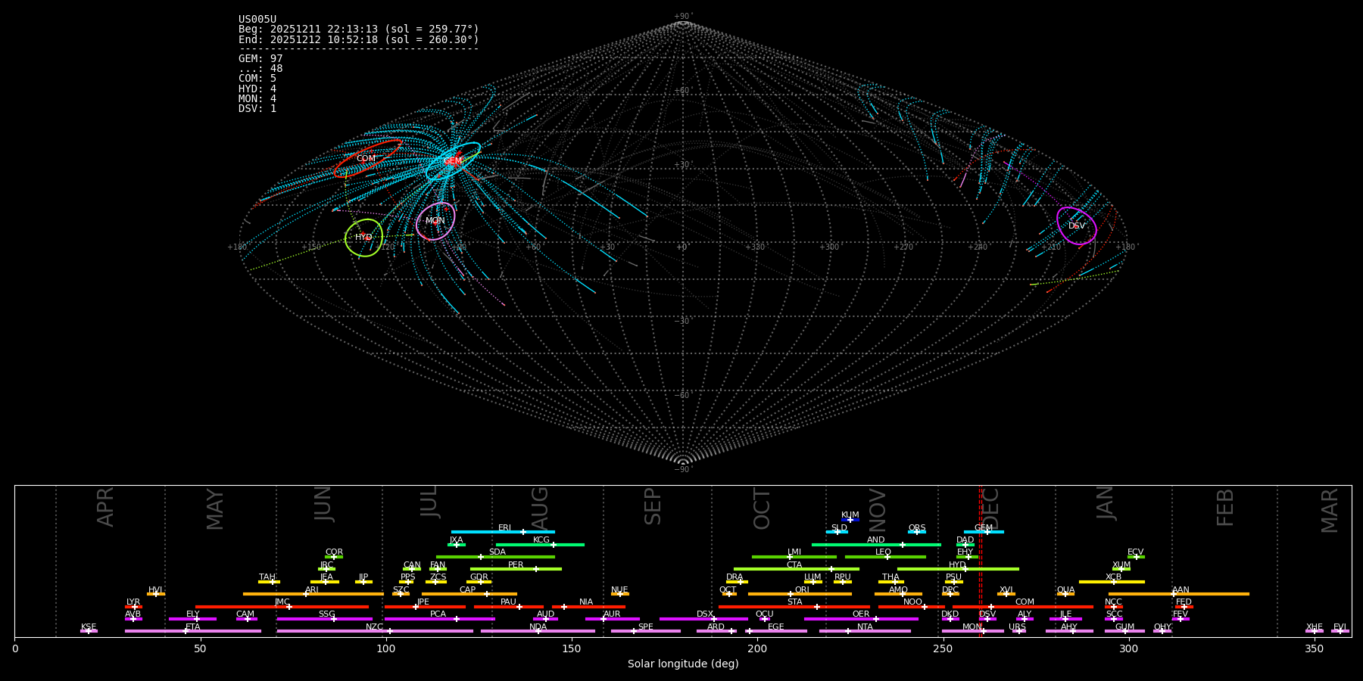The height and width of the screenshot is (681, 1363).
Task: Select the QUA shower bar
Action: point(1065,594)
